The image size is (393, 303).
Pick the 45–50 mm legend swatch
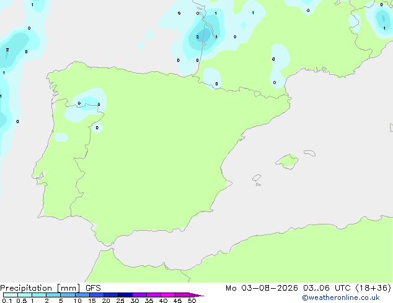pos(182,295)
